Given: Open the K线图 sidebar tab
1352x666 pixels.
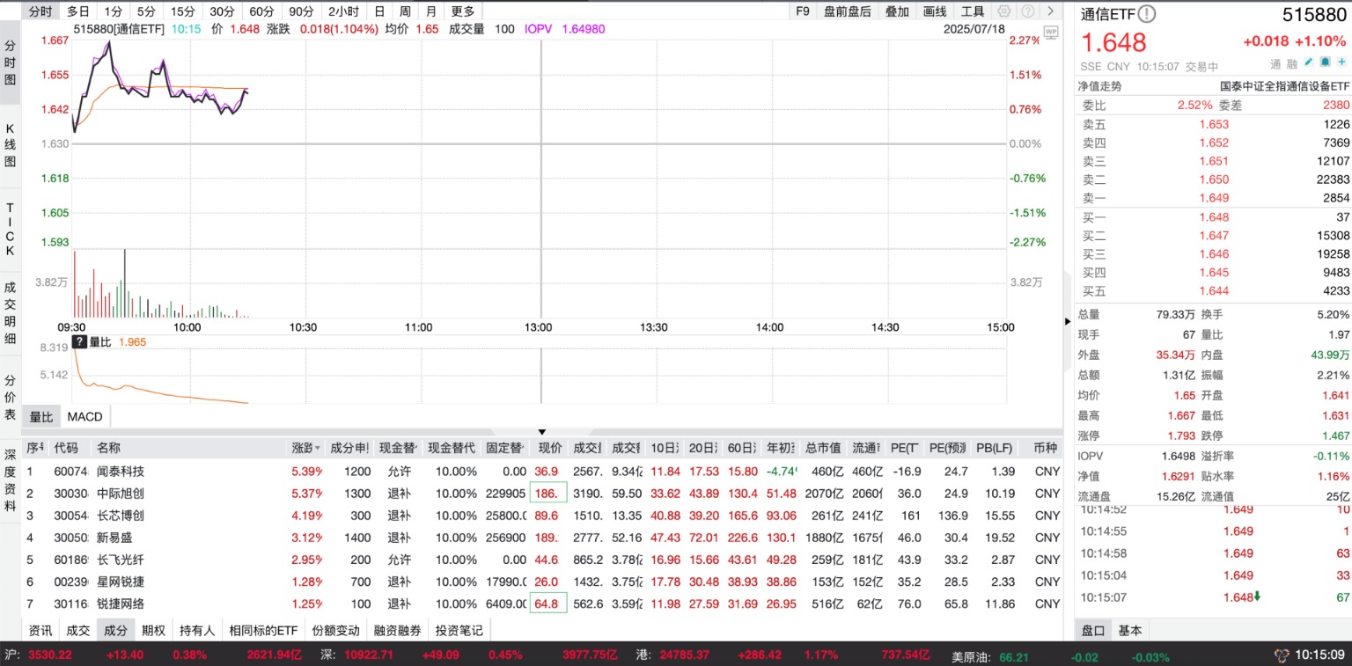Looking at the screenshot, I should [x=10, y=145].
